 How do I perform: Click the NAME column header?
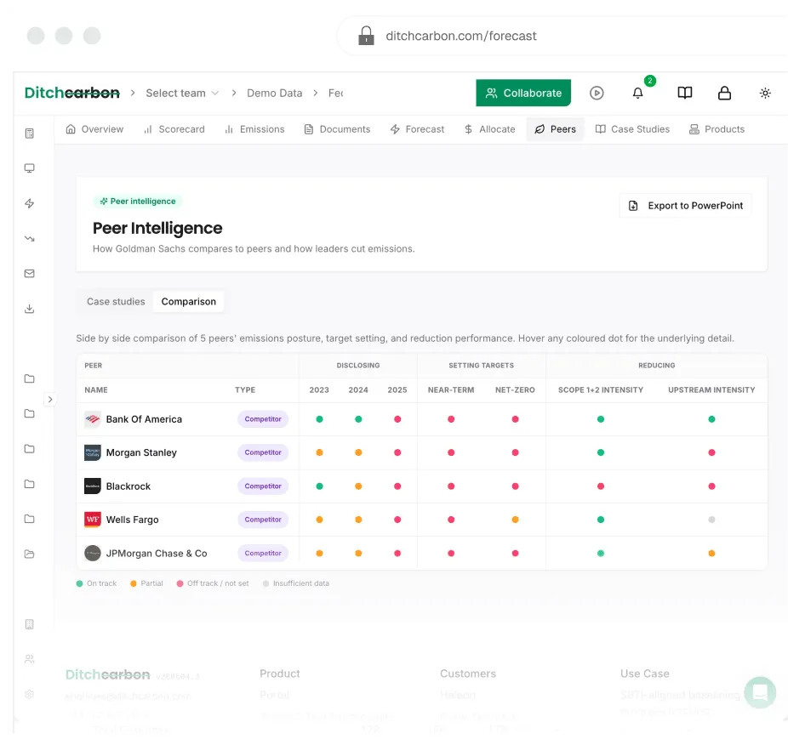pos(96,389)
